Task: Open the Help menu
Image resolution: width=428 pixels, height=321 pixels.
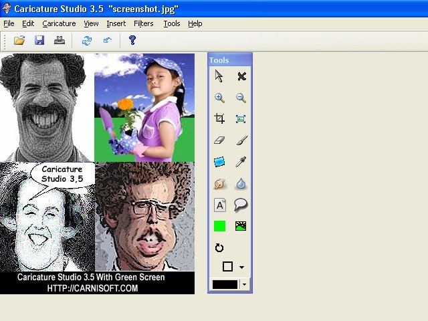Action: (195, 24)
